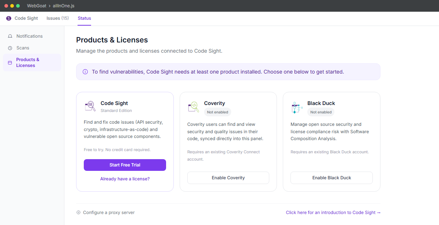Open Configure a proxy server

(105, 213)
